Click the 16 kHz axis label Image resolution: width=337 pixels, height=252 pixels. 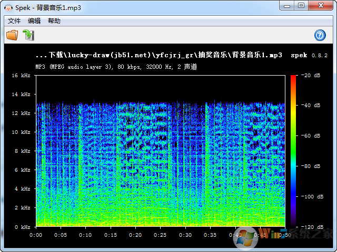[x=21, y=76]
